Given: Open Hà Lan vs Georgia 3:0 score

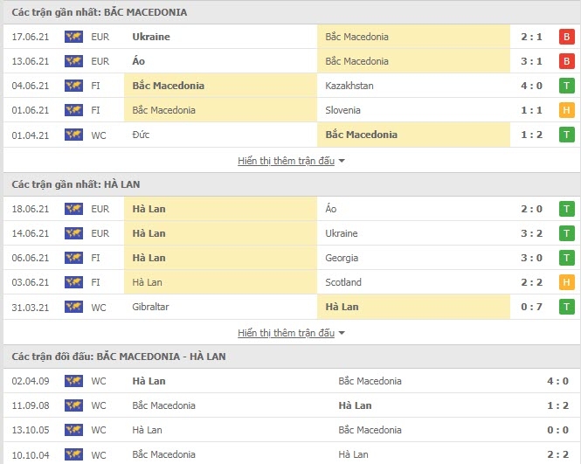Looking at the screenshot, I should click(x=531, y=258).
